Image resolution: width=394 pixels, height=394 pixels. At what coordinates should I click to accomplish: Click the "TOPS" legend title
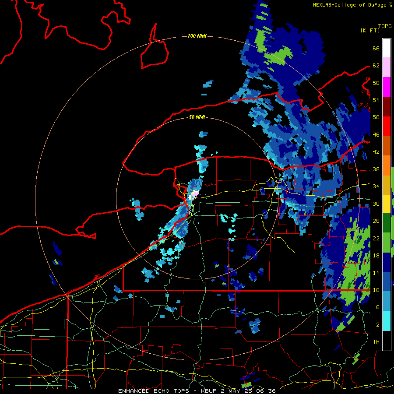point(385,26)
